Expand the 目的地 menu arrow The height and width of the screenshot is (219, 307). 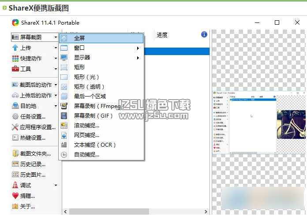[x=56, y=106]
